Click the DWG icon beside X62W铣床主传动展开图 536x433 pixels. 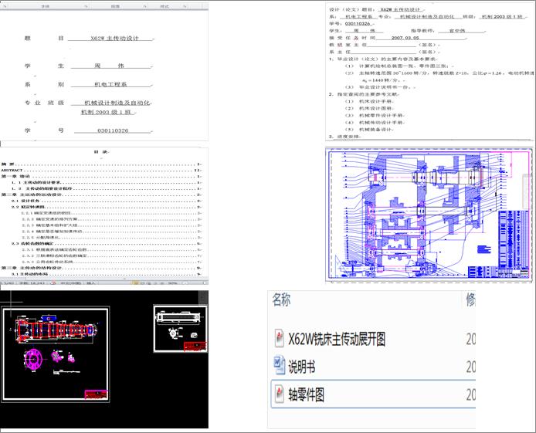point(280,339)
